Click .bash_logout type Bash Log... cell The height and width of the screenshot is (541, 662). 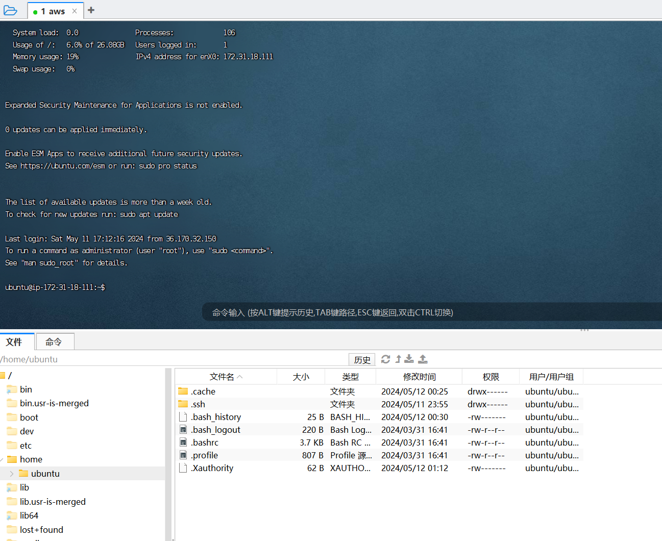click(351, 430)
